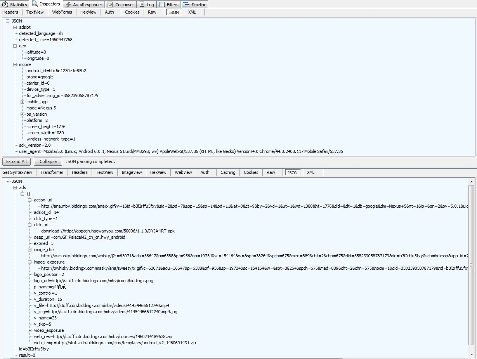This screenshot has height=359, width=477.
Task: Click the response pane scroll-up arrow
Action: [472, 182]
